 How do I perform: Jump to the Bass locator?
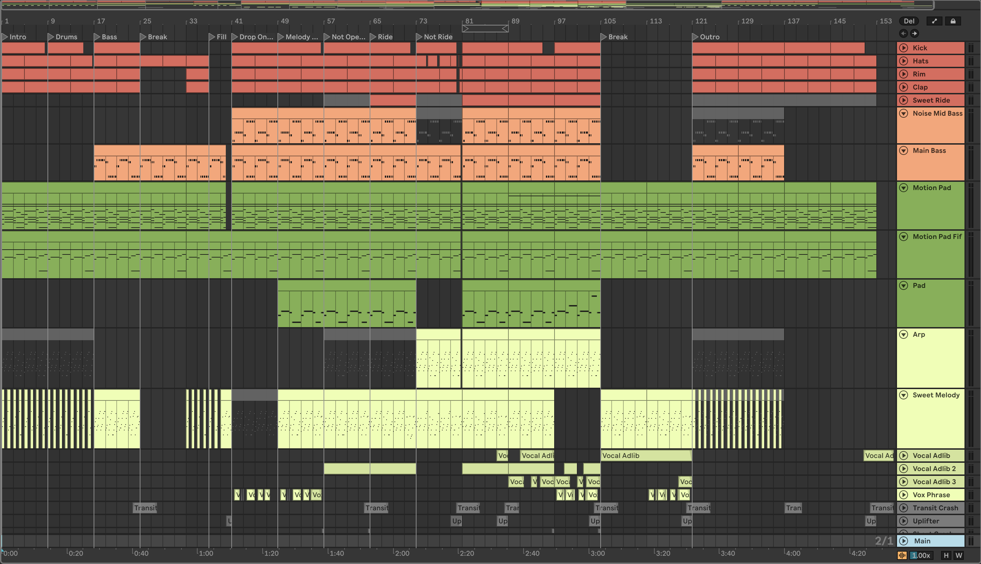click(x=106, y=37)
